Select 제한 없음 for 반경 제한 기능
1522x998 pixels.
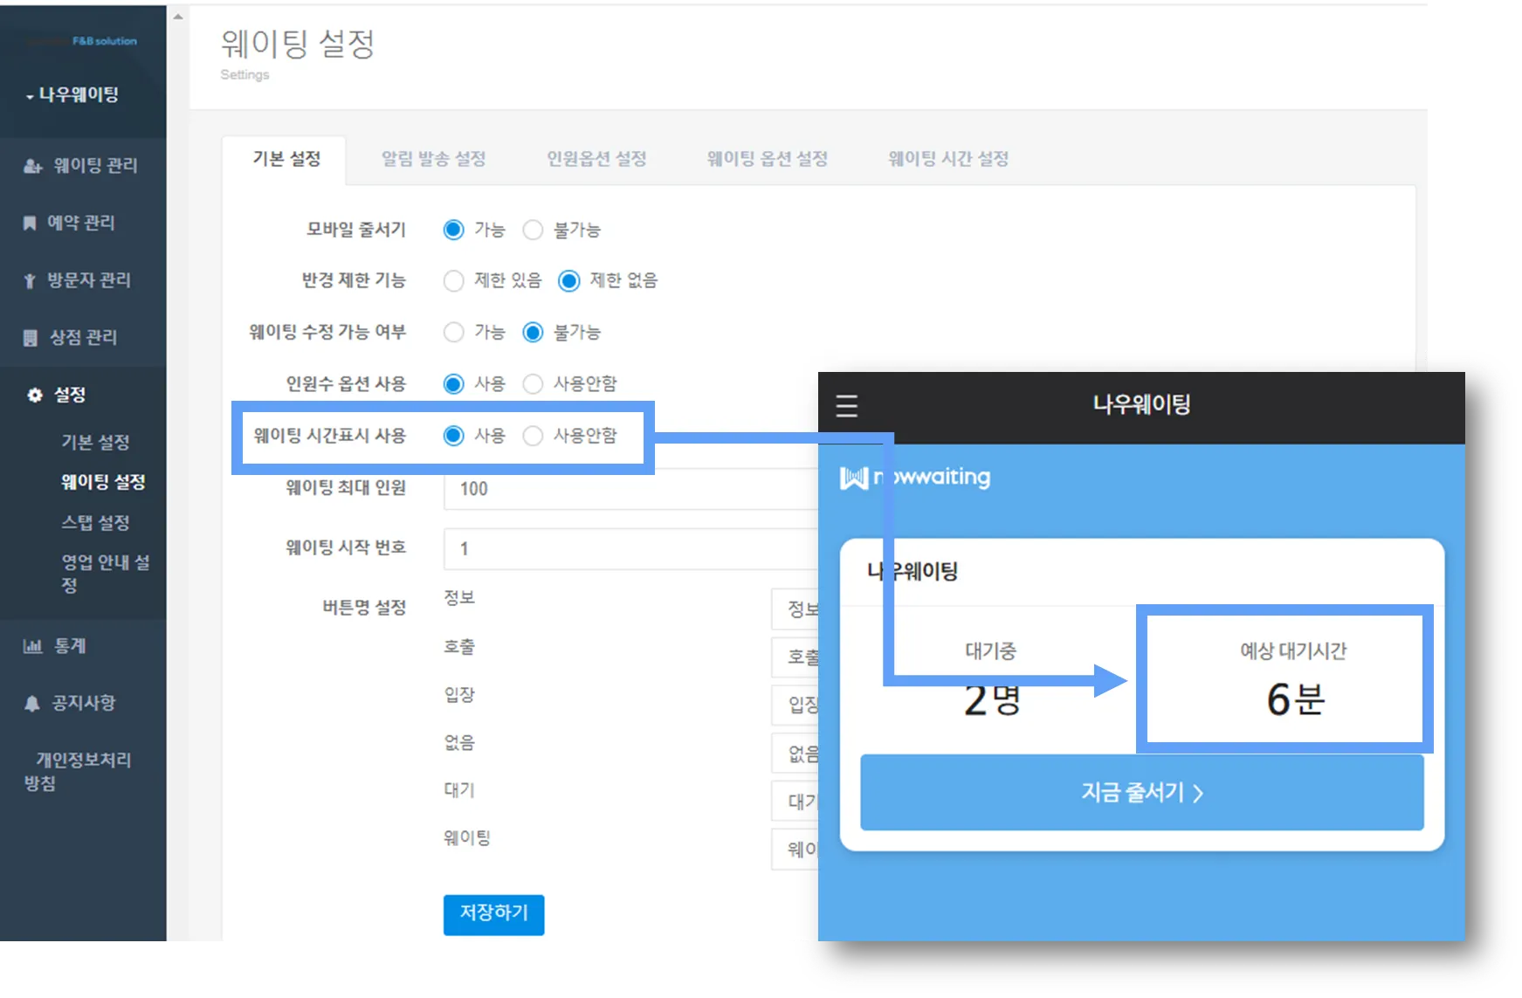coord(569,280)
